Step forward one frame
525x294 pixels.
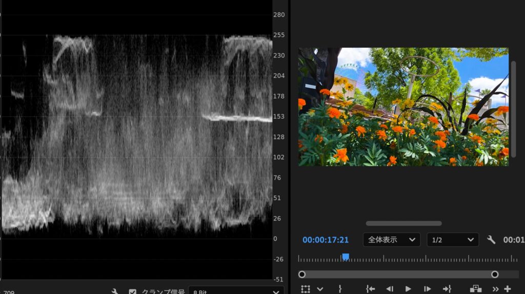click(427, 289)
